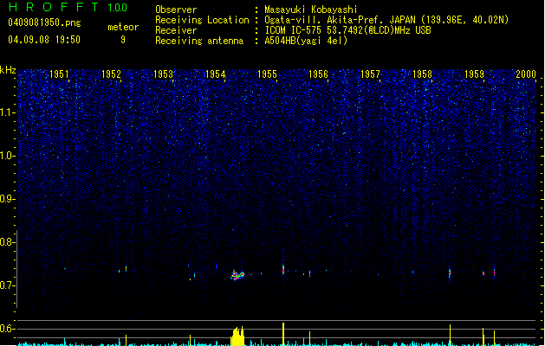Click the 0.8 kHz frequency label
The height and width of the screenshot is (346, 545).
tap(8, 242)
